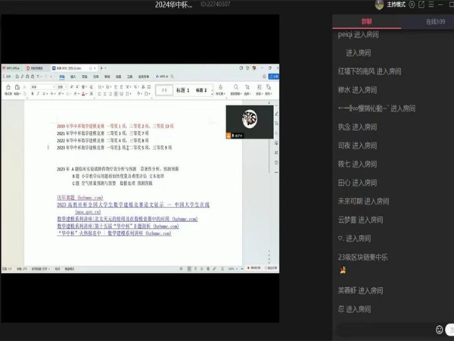The image size is (454, 341).
Task: Click the play/reading view icon in status bar
Action: coord(202,269)
